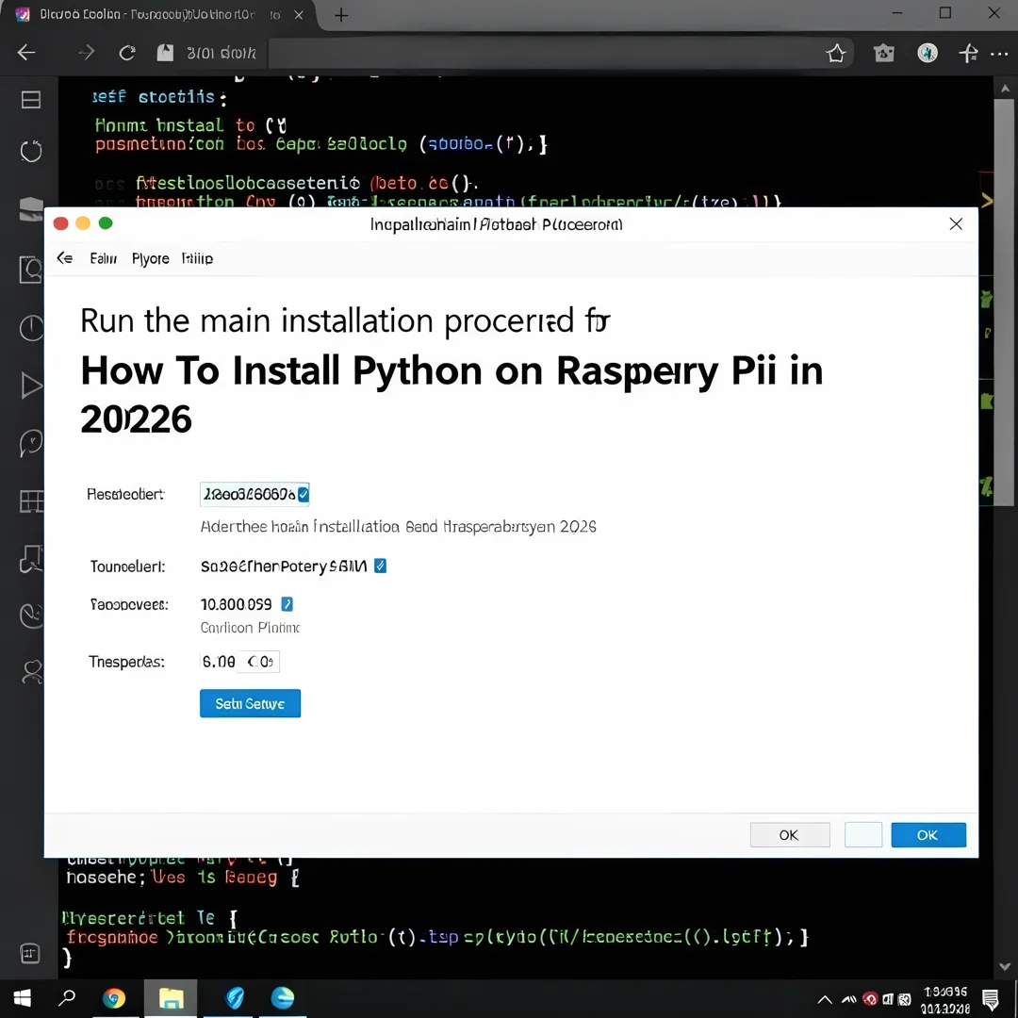Click scrollbar up arrow
Viewport: 1018px width, 1018px height.
pyautogui.click(x=1005, y=88)
